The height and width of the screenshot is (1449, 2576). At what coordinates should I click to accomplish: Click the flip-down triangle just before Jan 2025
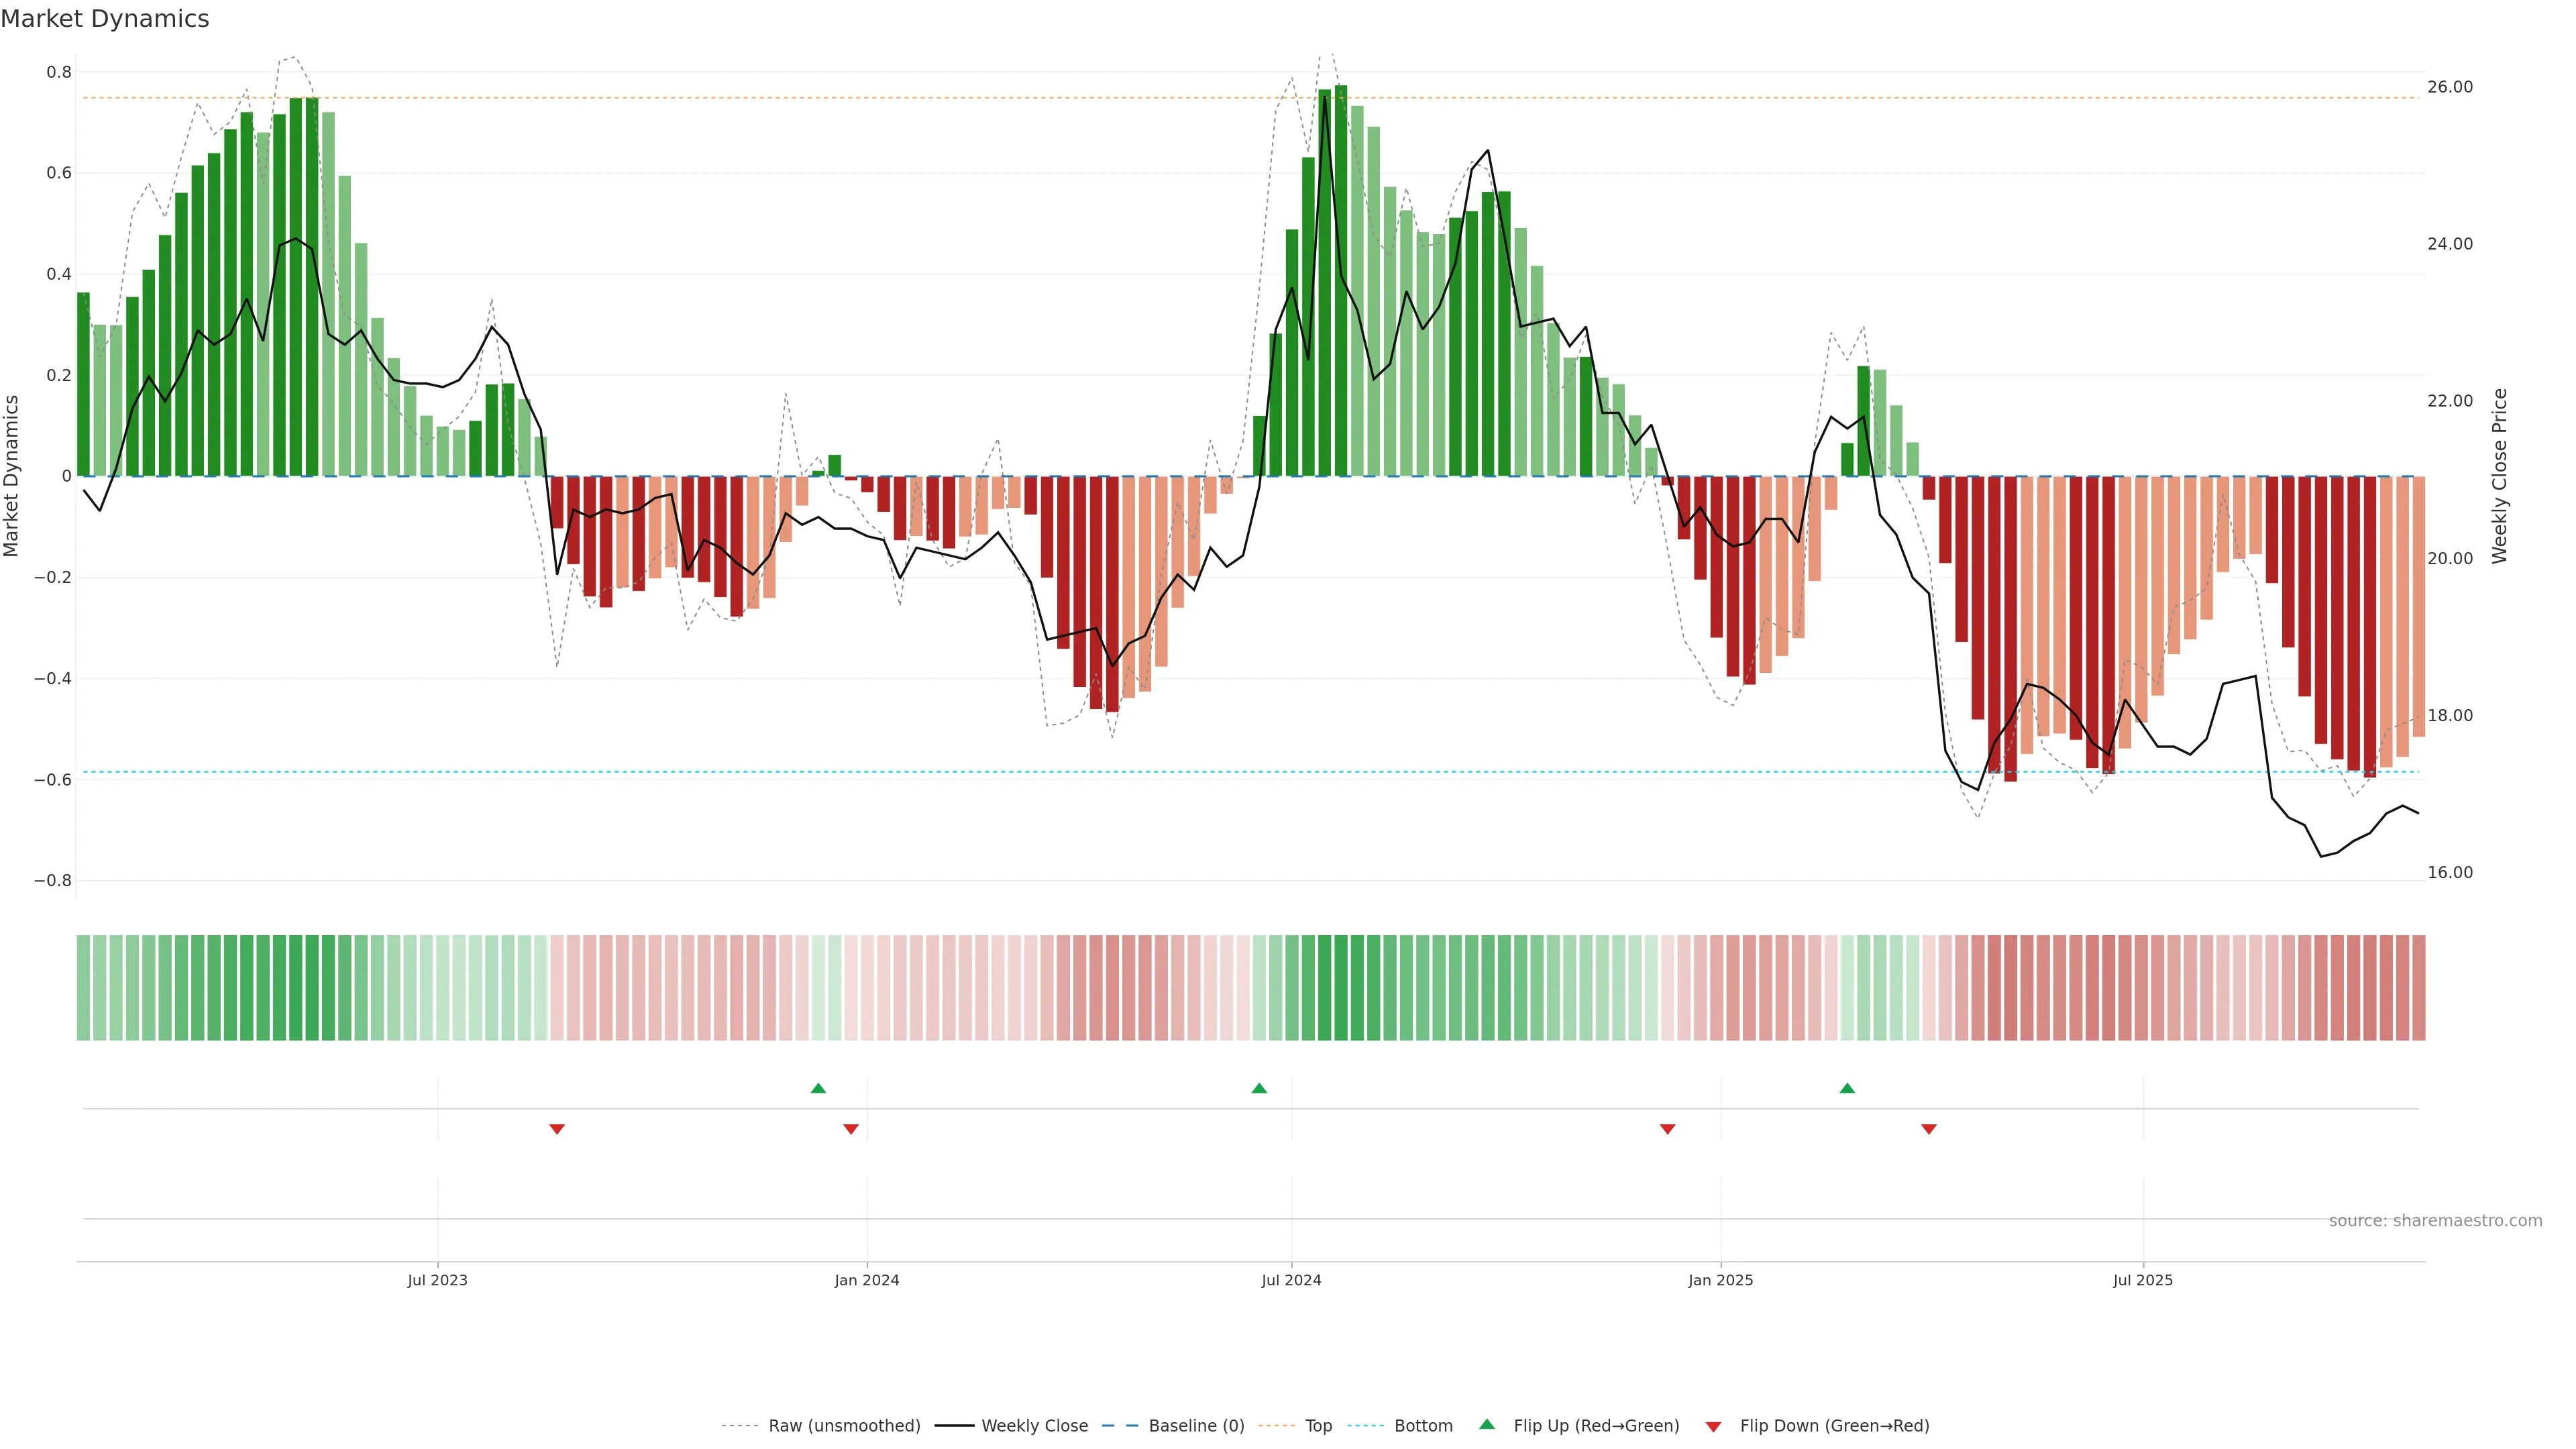pyautogui.click(x=1667, y=1129)
